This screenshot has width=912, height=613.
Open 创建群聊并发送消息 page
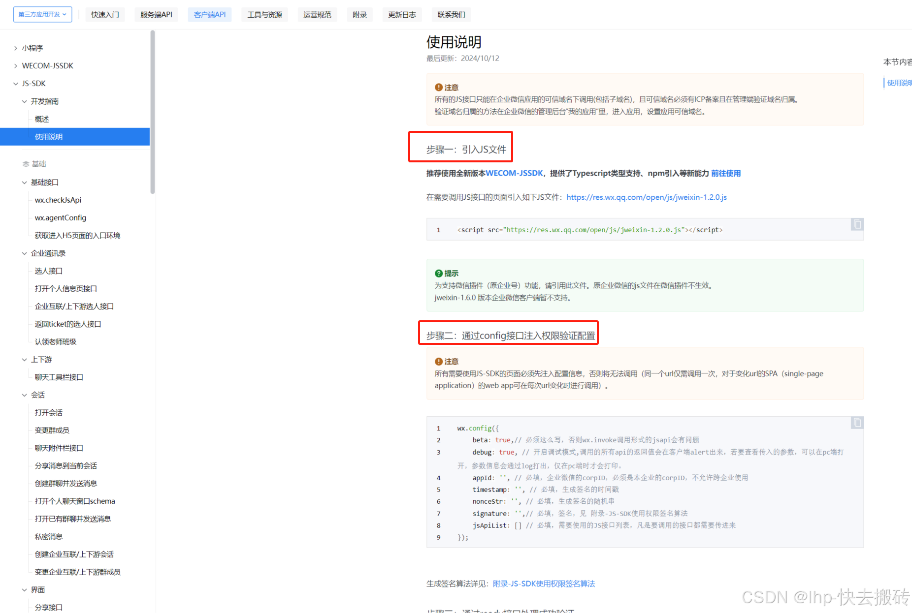[x=66, y=484]
